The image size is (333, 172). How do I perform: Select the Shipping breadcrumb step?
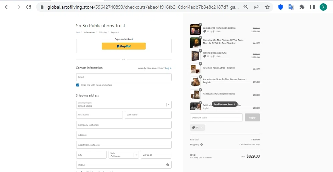103,32
